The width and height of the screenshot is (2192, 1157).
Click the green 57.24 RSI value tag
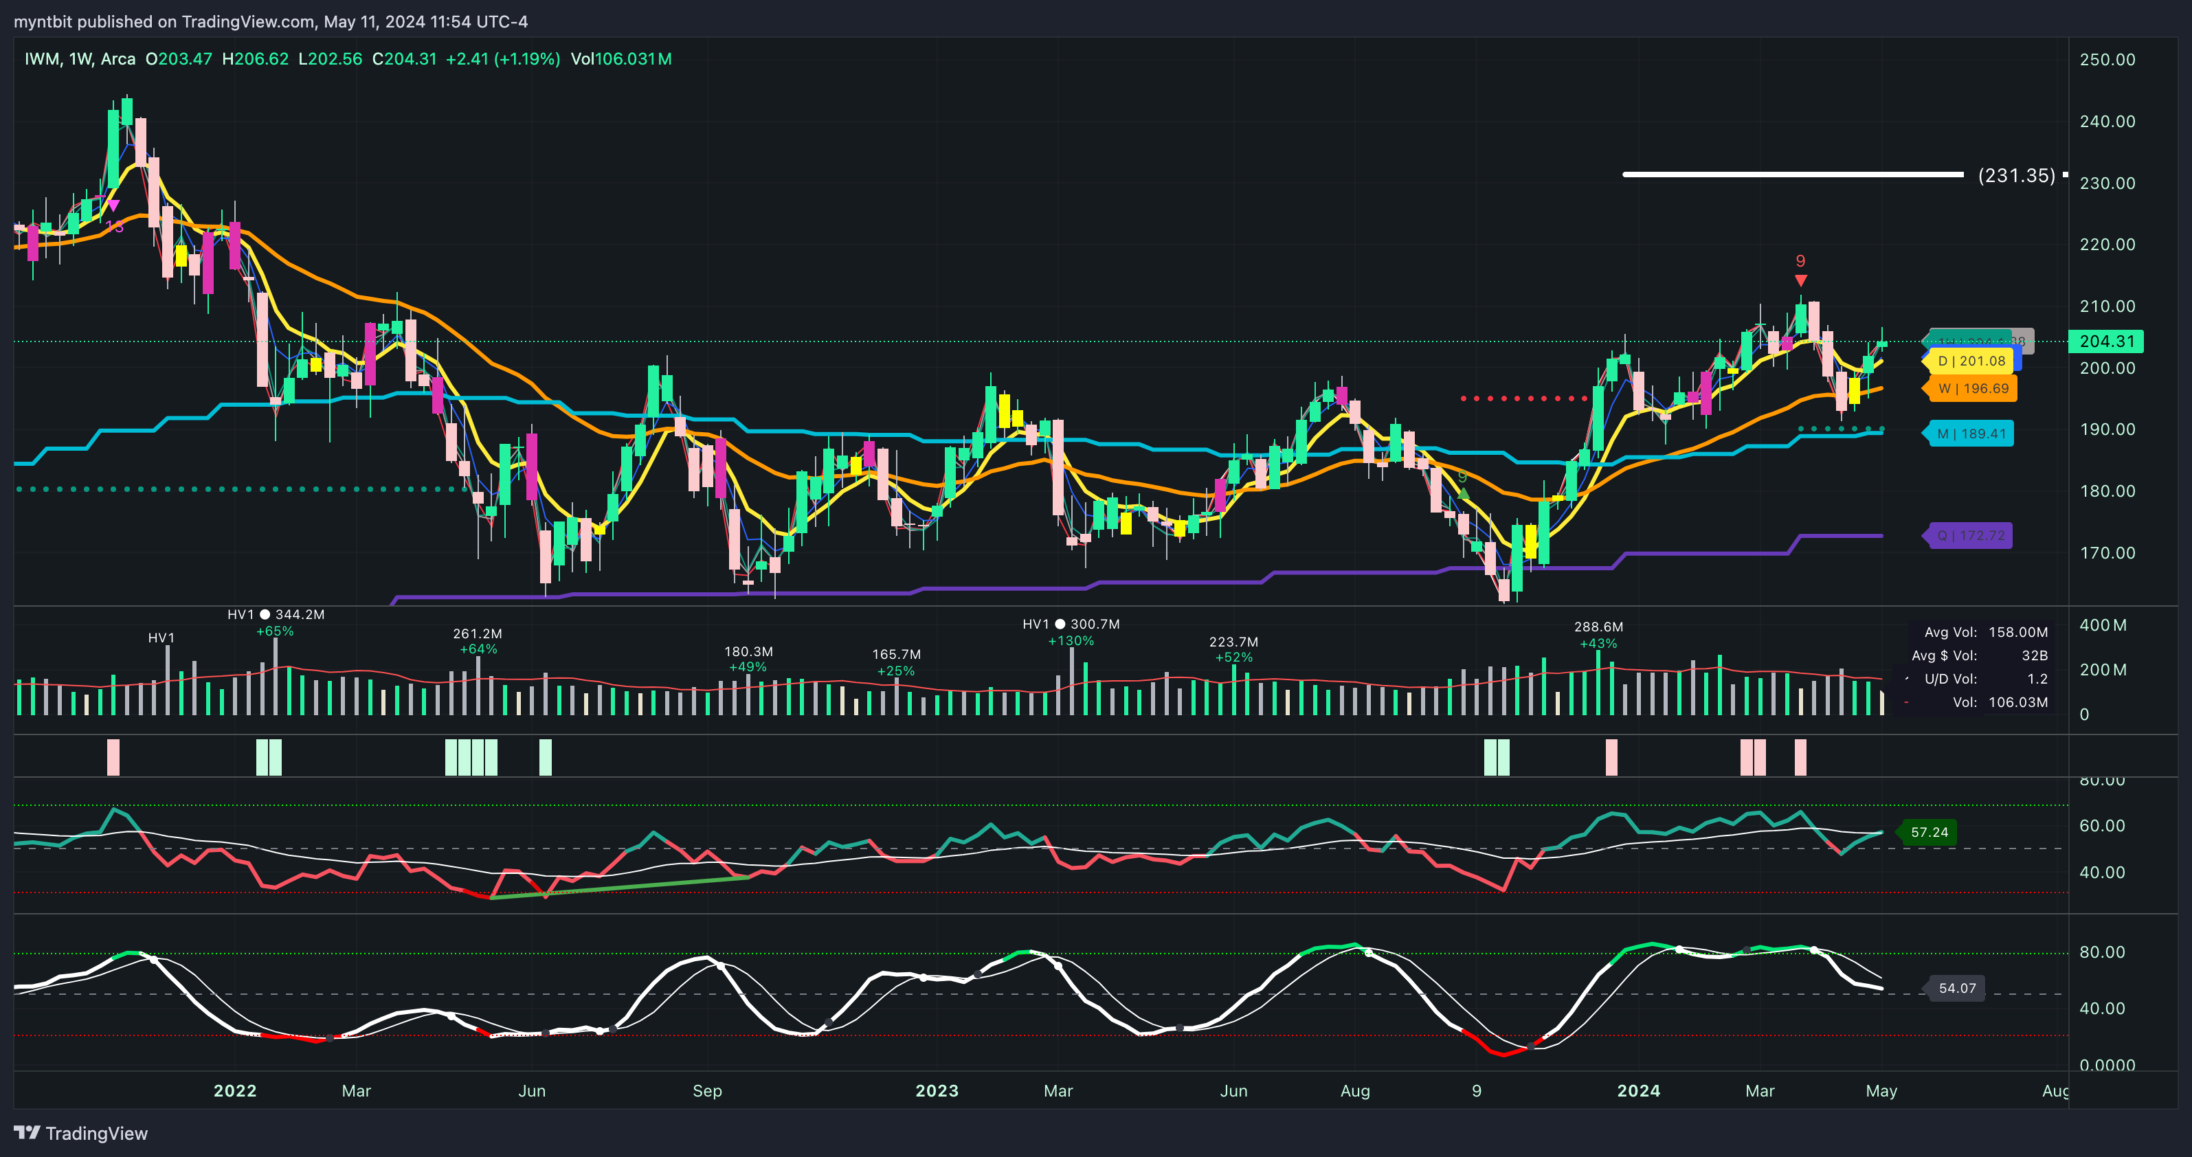[x=1928, y=832]
